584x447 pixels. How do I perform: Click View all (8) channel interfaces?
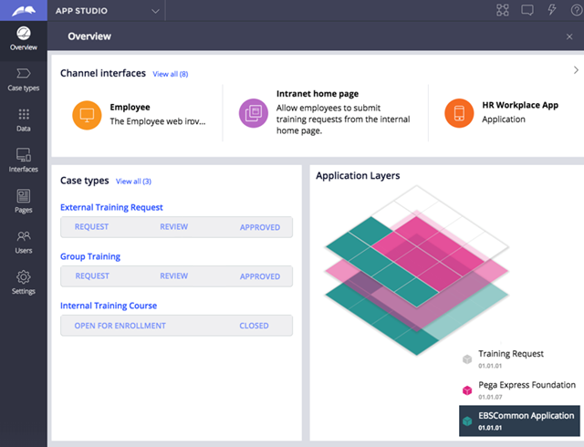click(170, 73)
